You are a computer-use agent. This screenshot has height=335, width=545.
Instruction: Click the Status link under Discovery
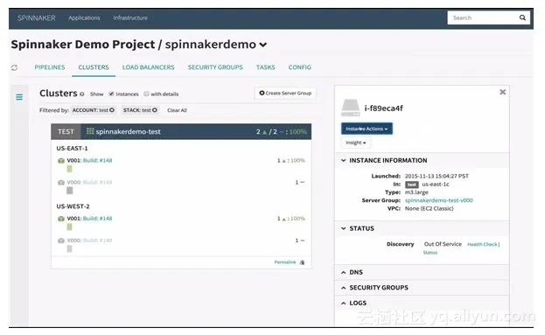tap(430, 253)
